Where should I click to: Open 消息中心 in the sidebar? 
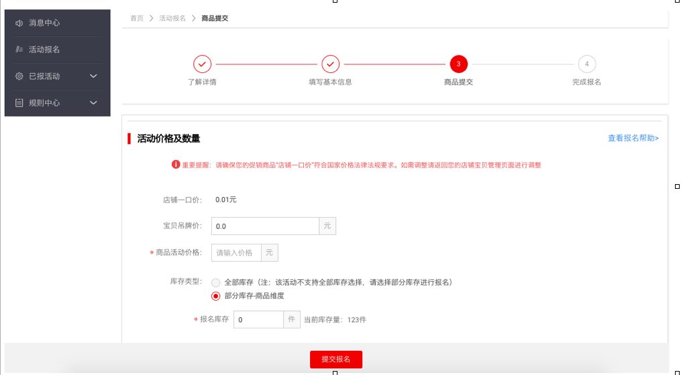[44, 23]
